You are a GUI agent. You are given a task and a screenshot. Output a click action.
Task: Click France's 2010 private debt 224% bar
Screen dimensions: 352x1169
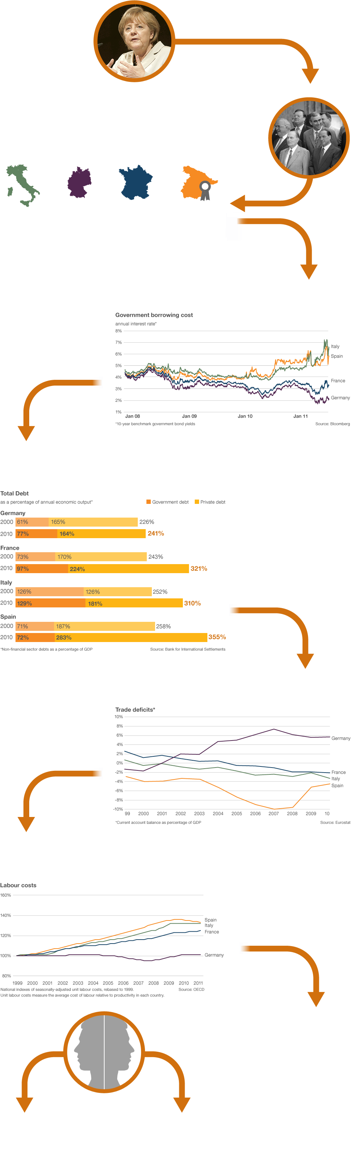128,568
